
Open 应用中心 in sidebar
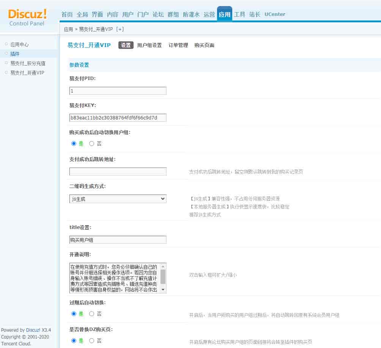pos(19,44)
